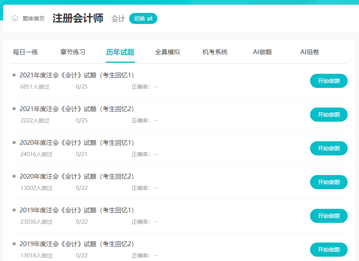Viewport: 359px width, 261px height.
Task: Click the 切换 button to change subject
Action: 143,18
